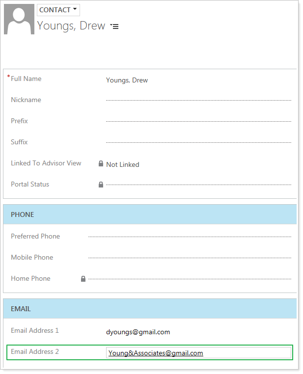Click the Home Phone label
The image size is (303, 374).
coord(30,278)
